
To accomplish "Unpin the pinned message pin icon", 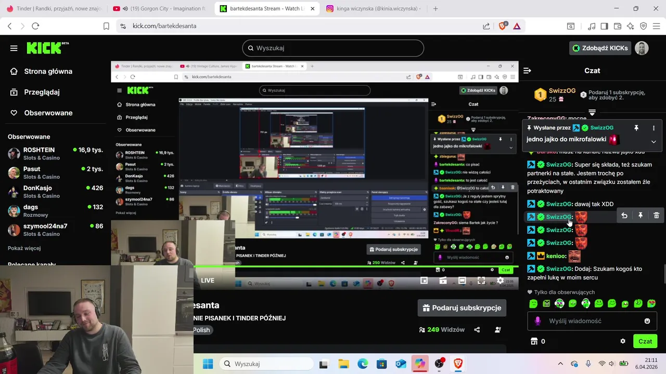I will [636, 128].
